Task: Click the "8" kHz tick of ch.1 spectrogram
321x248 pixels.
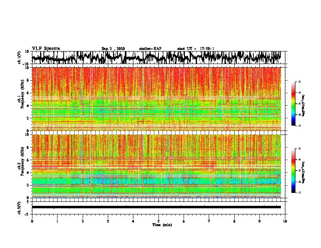Action: tap(28, 80)
